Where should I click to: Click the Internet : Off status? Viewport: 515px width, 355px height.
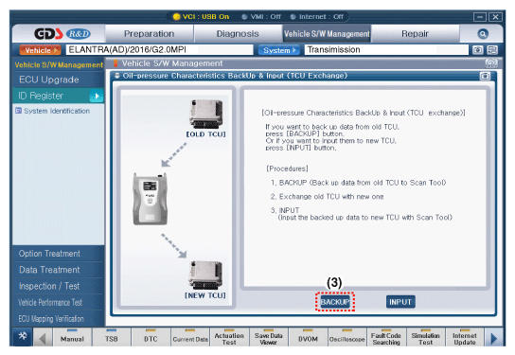[x=317, y=16]
